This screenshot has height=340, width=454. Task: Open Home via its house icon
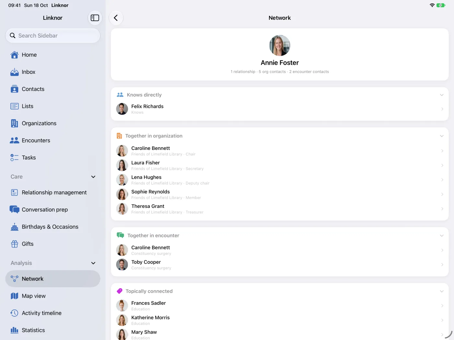point(15,55)
